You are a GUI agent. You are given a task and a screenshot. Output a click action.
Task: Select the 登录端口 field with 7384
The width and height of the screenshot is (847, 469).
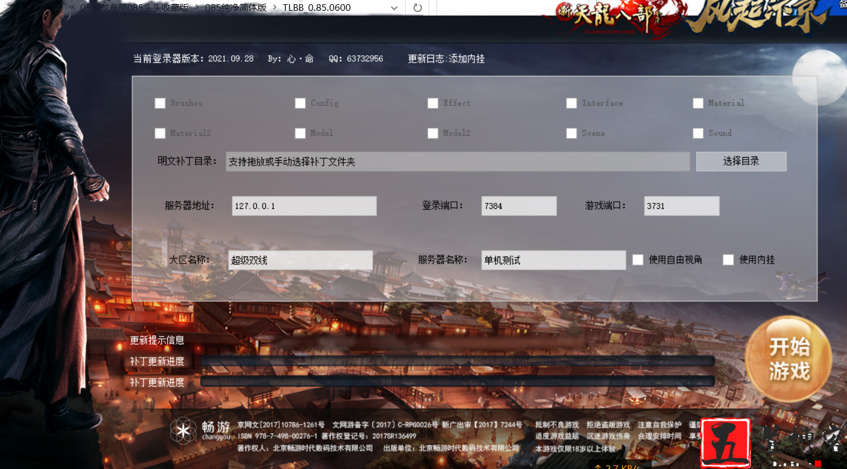tap(519, 206)
